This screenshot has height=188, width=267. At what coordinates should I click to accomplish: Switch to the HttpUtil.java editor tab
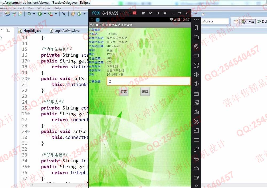coord(30,31)
